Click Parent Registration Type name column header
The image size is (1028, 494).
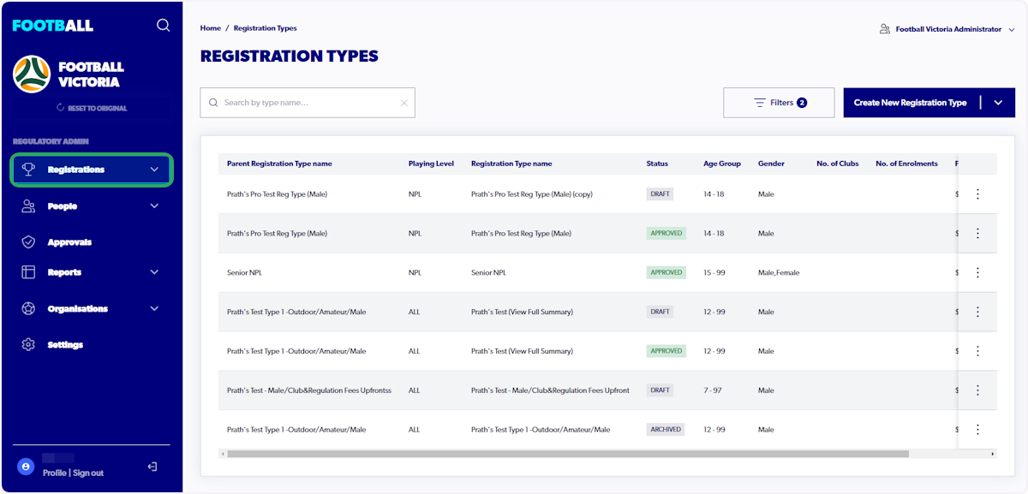click(x=279, y=164)
